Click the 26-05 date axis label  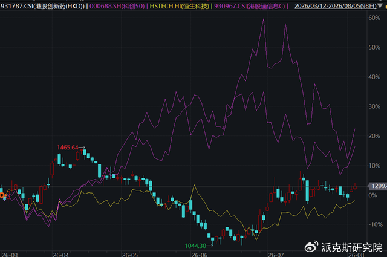130,255
